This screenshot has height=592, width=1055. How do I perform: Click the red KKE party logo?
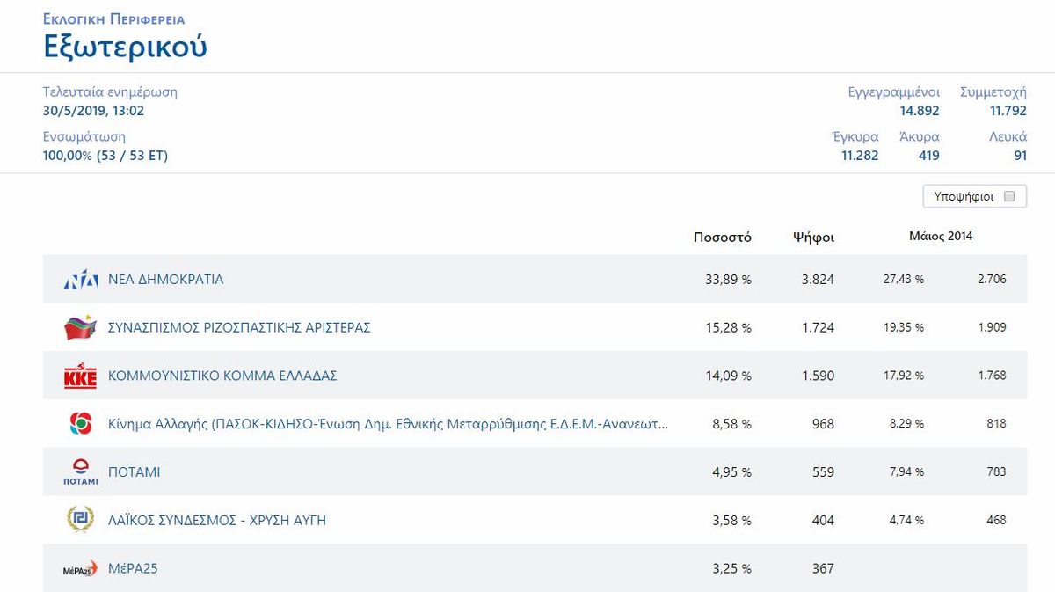pos(80,376)
